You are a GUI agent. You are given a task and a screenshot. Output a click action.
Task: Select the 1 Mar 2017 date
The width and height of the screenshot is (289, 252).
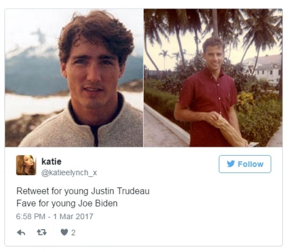[x=73, y=216]
